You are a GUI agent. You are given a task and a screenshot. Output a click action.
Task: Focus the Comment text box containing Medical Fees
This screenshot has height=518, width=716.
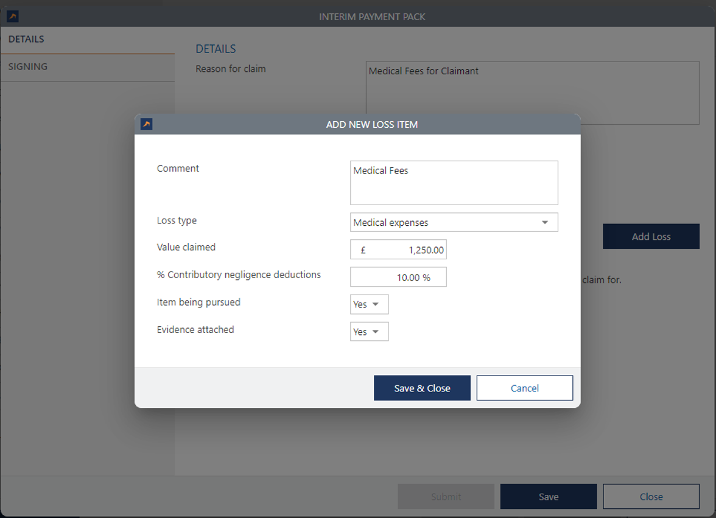point(454,183)
